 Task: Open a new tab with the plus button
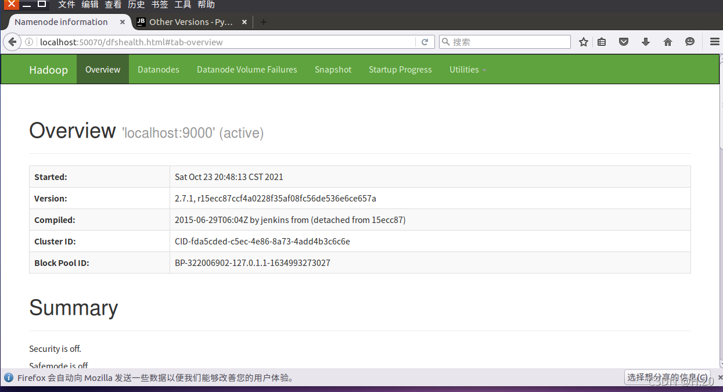tap(263, 22)
